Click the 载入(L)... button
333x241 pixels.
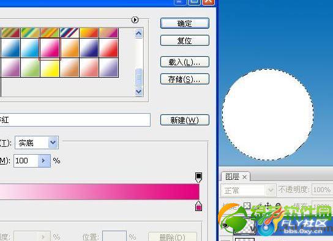click(185, 62)
